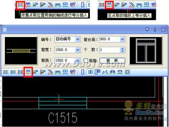Enable the 高窗 checkbox
Viewport: 169px width, 127px height.
86,61
